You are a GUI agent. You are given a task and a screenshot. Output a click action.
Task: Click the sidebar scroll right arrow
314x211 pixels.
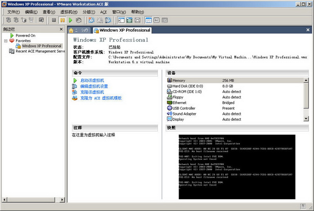(62, 199)
